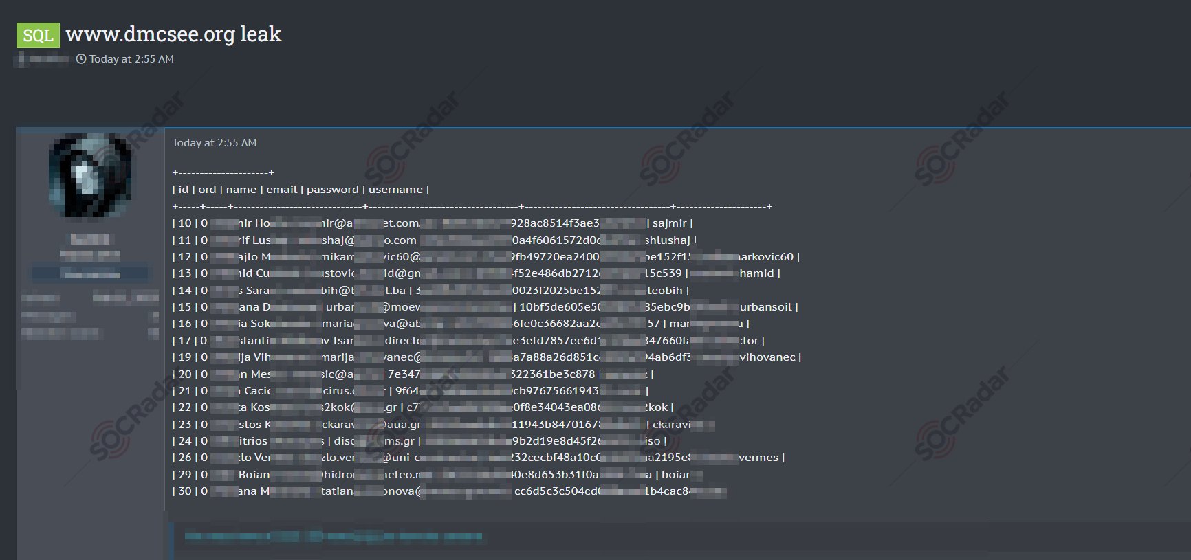Click the clock icon beside the thread date
This screenshot has height=560, width=1191.
pyautogui.click(x=81, y=59)
